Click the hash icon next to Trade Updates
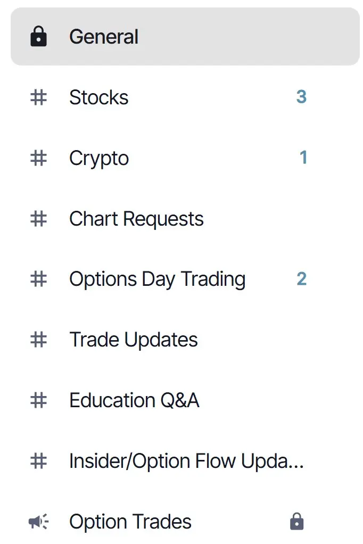Viewport: 363px width, 544px height. click(38, 340)
